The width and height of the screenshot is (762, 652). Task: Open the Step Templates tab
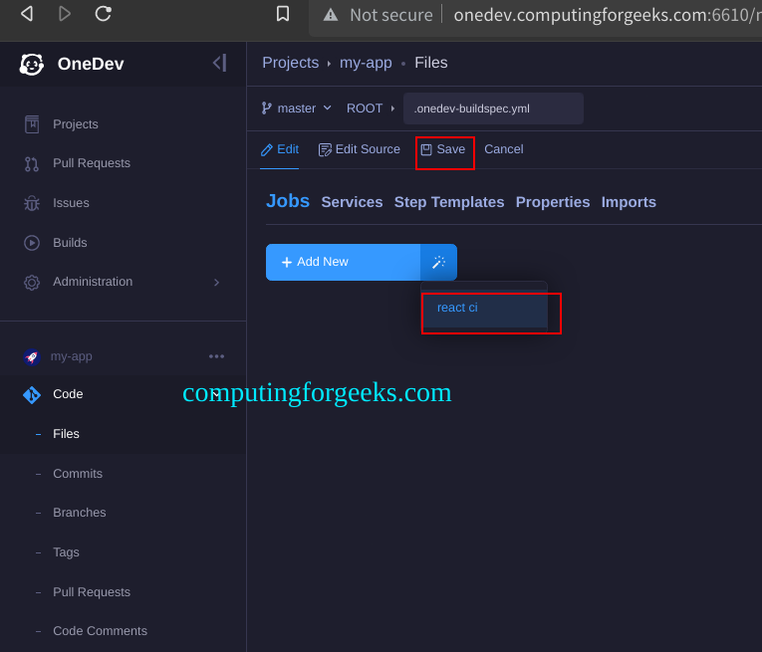(x=449, y=202)
